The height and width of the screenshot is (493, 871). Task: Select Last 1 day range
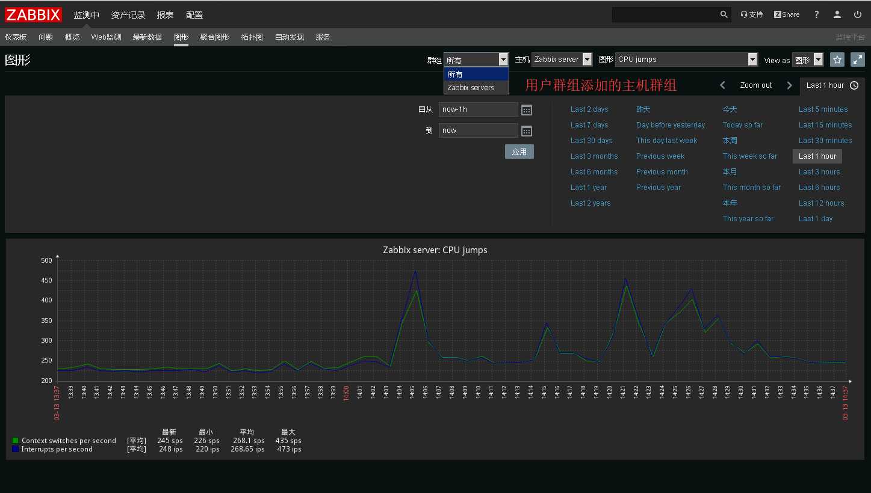pyautogui.click(x=816, y=219)
